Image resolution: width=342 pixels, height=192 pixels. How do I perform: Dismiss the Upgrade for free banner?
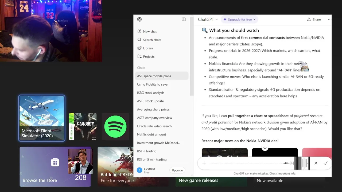click(x=254, y=19)
